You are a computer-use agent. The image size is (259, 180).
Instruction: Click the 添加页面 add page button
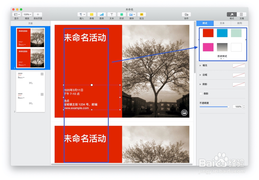[x=38, y=14]
